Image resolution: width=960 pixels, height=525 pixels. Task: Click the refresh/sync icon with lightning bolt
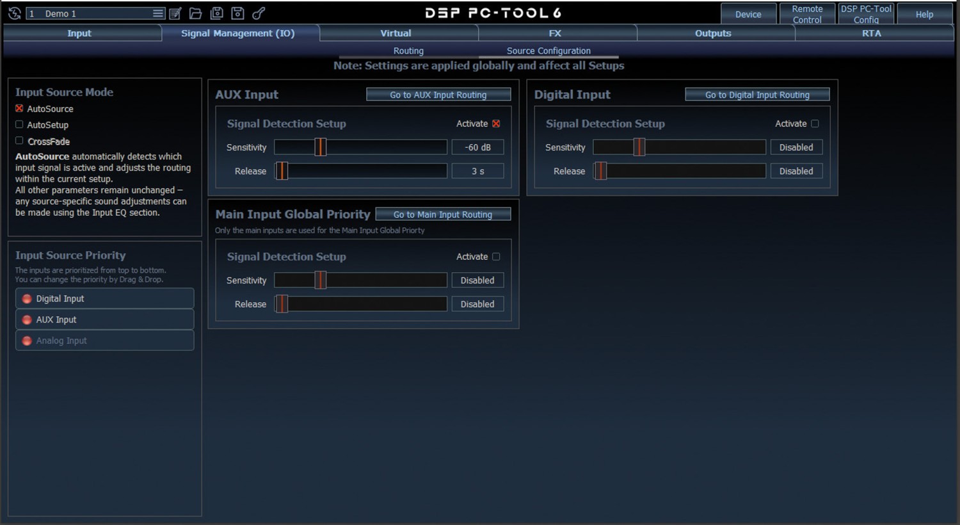pos(14,13)
